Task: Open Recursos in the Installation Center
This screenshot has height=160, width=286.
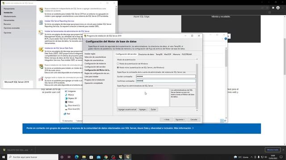Action: (7, 24)
